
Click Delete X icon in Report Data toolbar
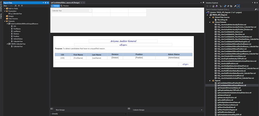tap(16, 5)
